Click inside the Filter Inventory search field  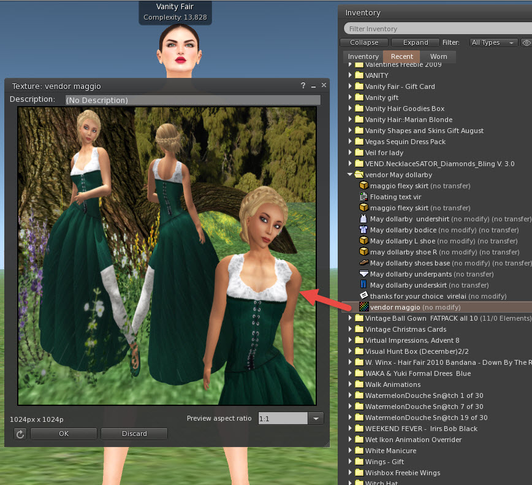coord(429,28)
